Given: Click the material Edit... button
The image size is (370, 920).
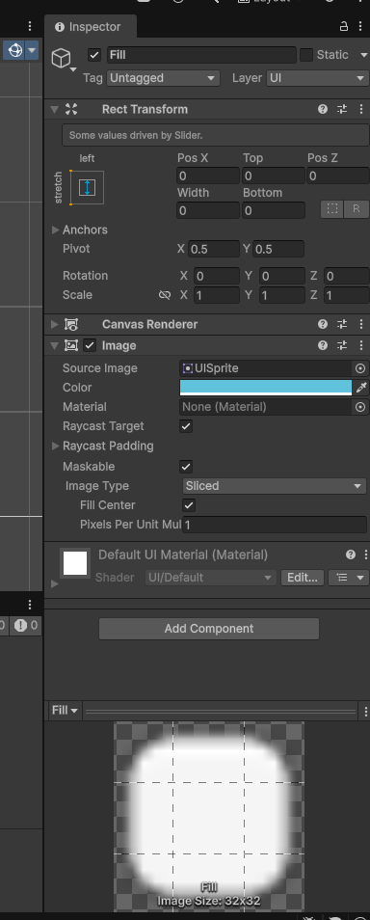Looking at the screenshot, I should (x=302, y=578).
